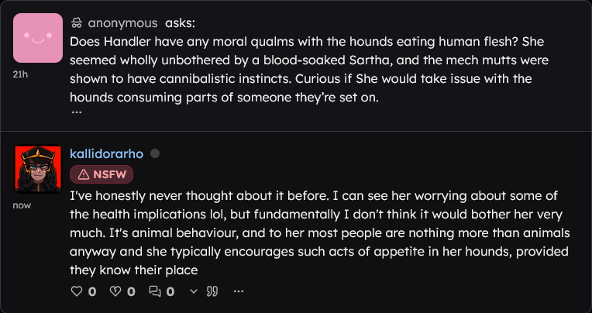This screenshot has height=313, width=592.
Task: Click the grey status dot near kallidorarho
Action: point(155,153)
